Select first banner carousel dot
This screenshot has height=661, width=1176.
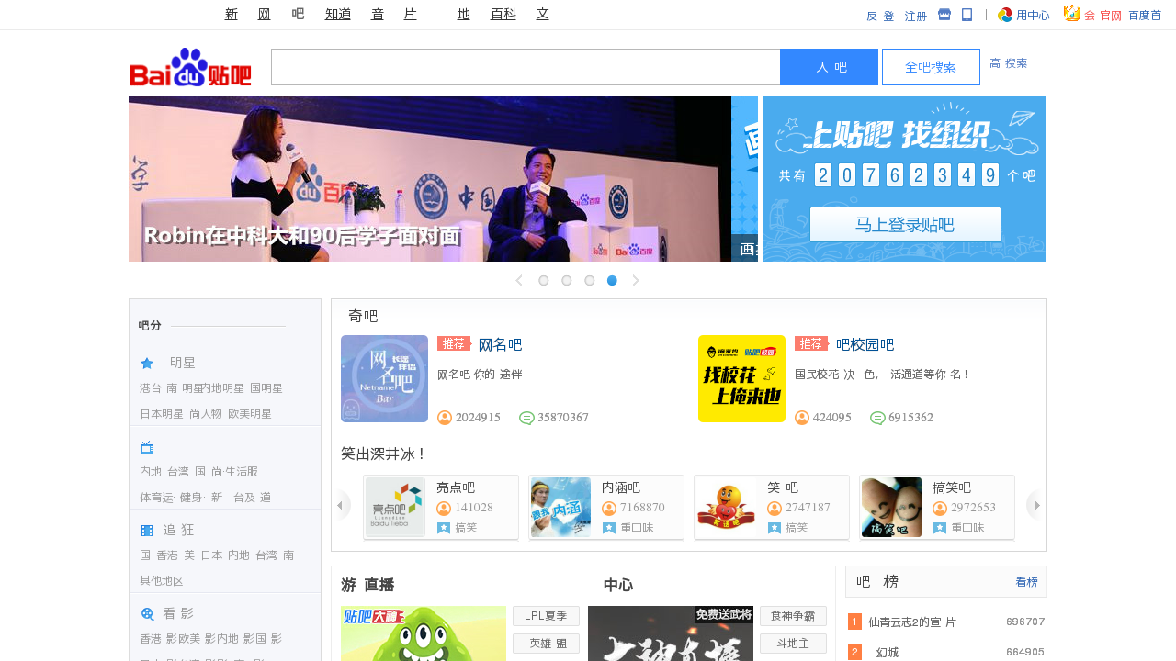(544, 280)
